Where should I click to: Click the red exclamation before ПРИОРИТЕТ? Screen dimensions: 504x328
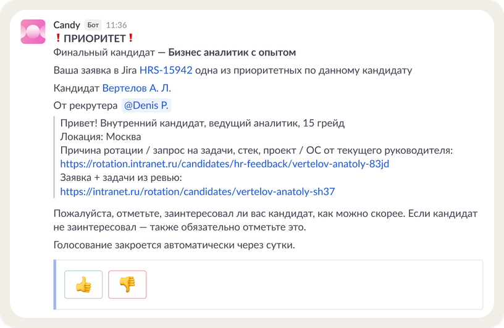point(58,38)
